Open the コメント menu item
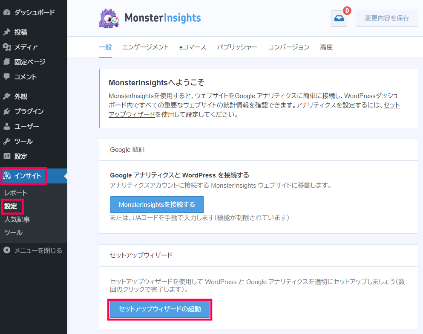The width and height of the screenshot is (423, 334). pos(26,77)
